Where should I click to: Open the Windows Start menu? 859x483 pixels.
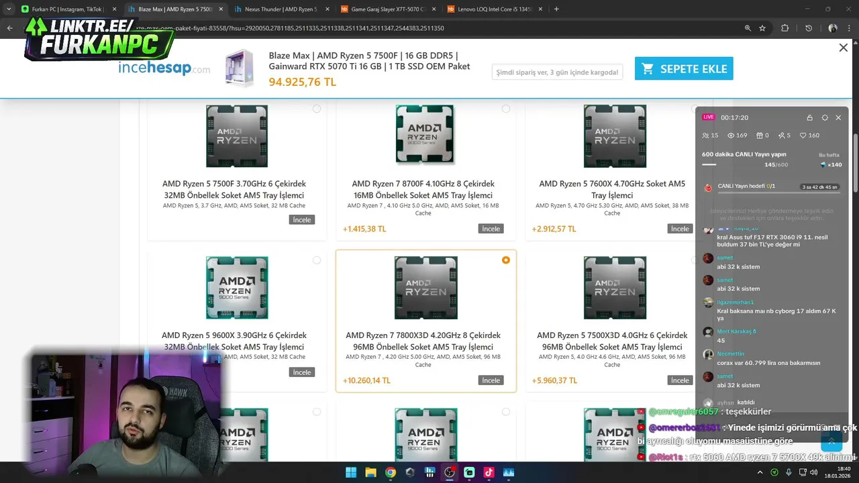[351, 472]
